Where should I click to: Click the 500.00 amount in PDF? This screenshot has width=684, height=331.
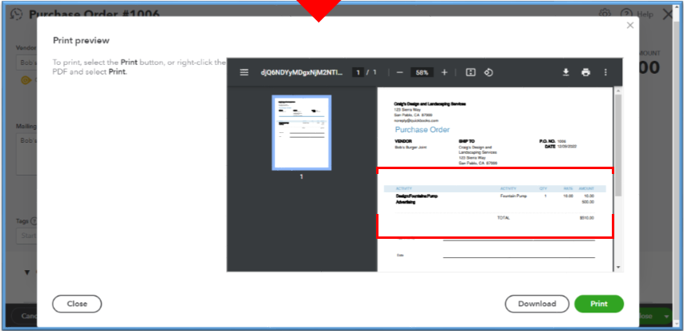click(588, 202)
